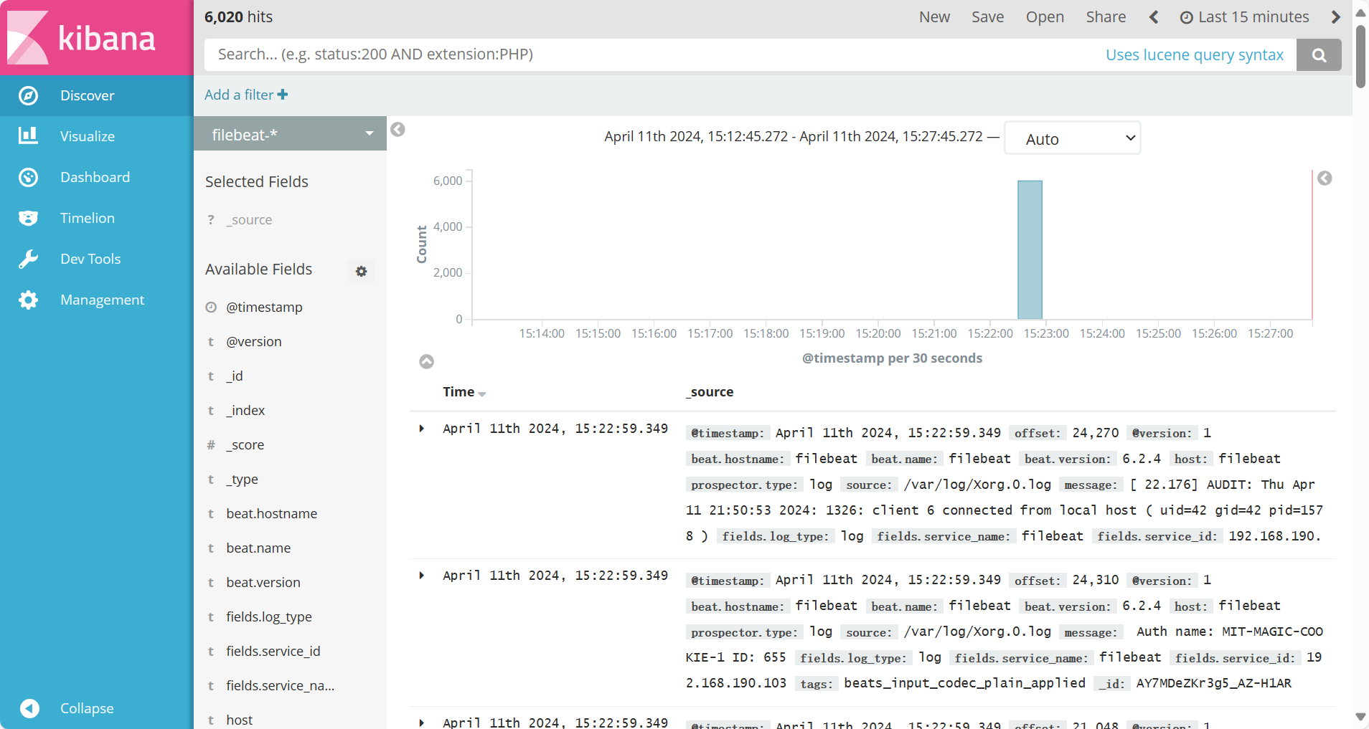
Task: Open the Available Fields settings gear
Action: point(361,271)
